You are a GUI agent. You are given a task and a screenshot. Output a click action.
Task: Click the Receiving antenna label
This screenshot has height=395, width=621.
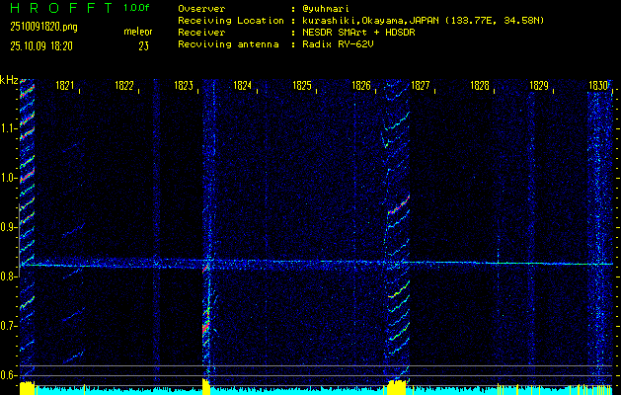click(x=228, y=44)
